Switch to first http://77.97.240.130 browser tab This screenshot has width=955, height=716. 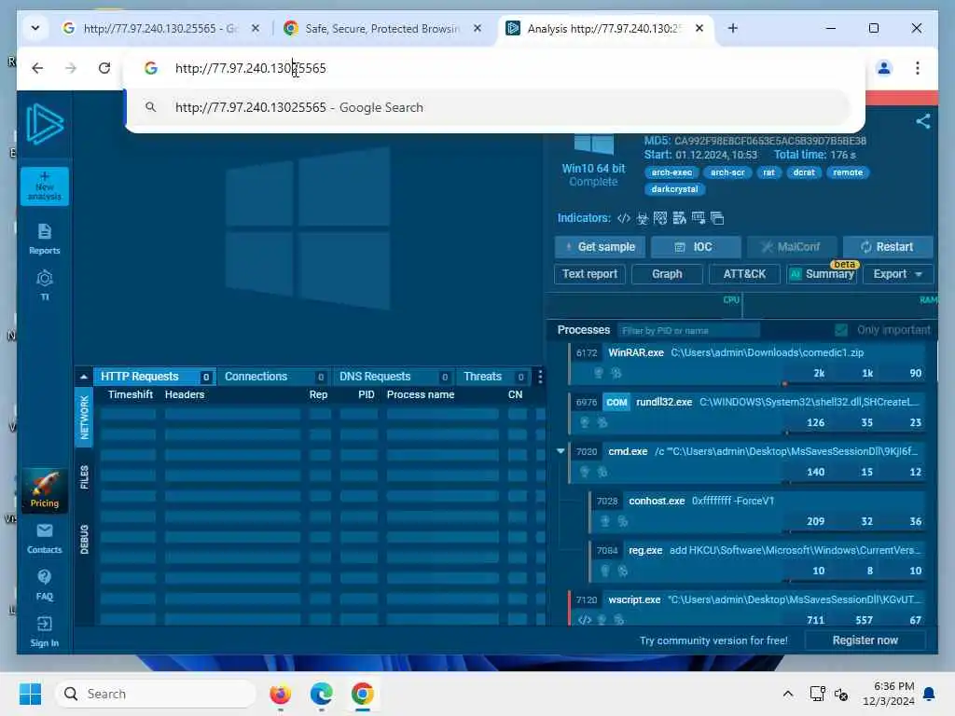[x=160, y=28]
